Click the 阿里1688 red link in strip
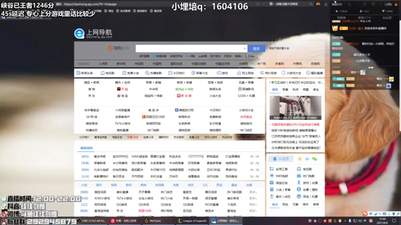 [132, 137]
